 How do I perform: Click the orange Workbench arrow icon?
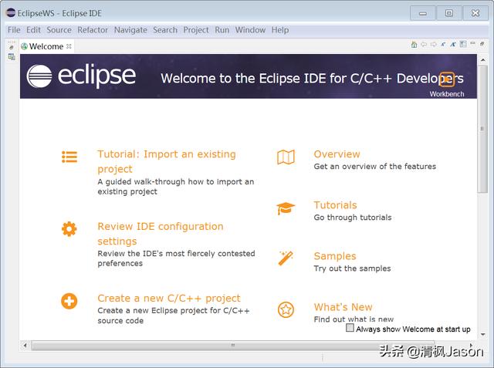447,79
